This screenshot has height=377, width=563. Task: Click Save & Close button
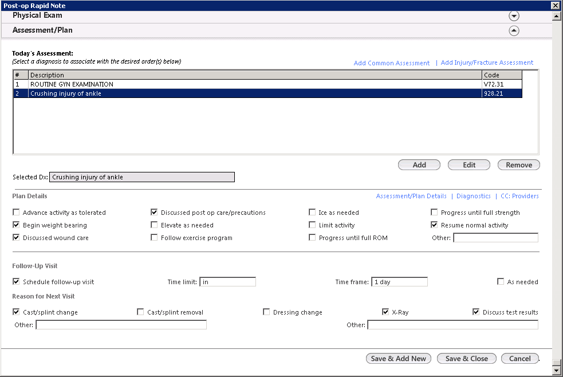[466, 358]
